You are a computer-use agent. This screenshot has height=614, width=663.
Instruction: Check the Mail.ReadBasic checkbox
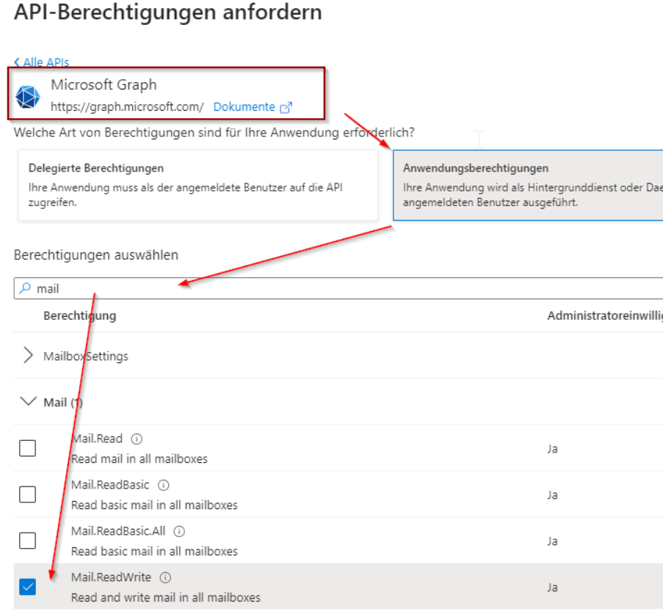pos(27,494)
